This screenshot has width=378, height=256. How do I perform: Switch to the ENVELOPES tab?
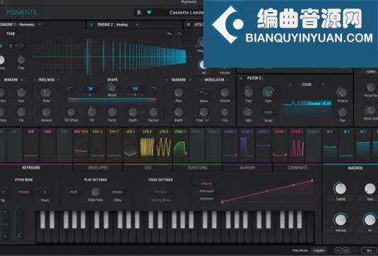pyautogui.click(x=98, y=167)
